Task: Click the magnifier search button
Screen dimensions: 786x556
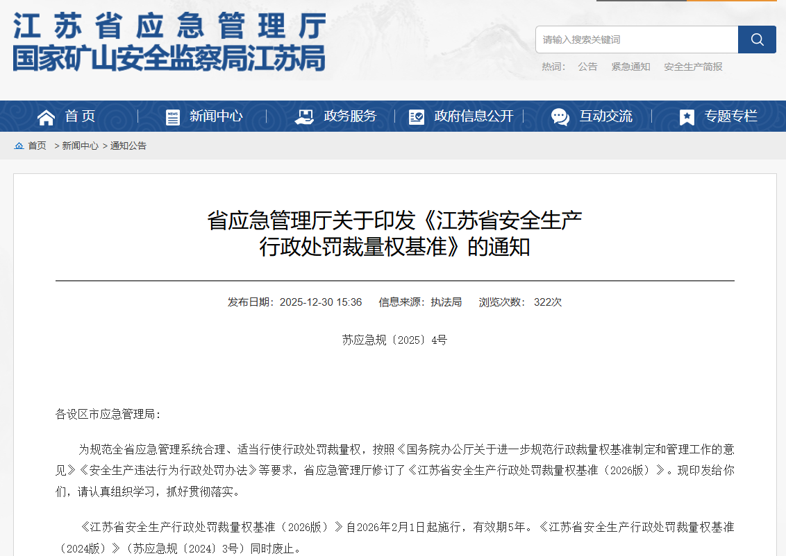Action: coord(757,40)
